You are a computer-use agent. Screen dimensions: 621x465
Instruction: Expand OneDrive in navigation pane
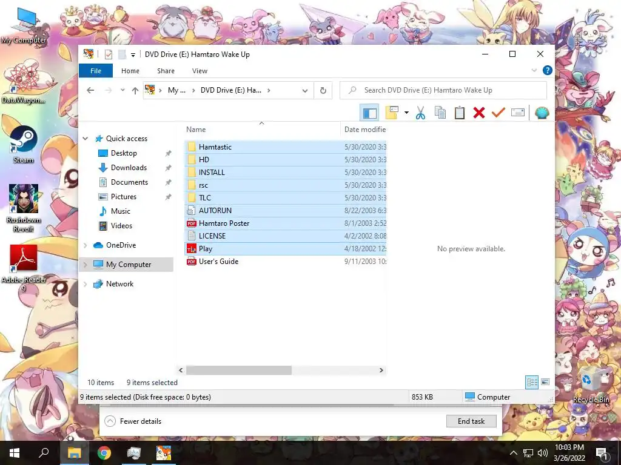(x=85, y=245)
